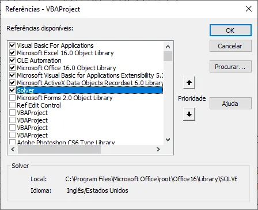Open the Procurar... file browser
The width and height of the screenshot is (258, 210).
[x=230, y=67]
